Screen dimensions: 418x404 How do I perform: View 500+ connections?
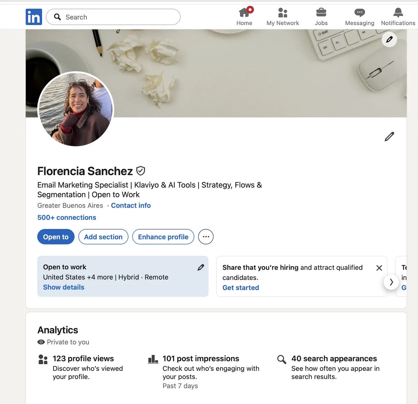(x=67, y=218)
